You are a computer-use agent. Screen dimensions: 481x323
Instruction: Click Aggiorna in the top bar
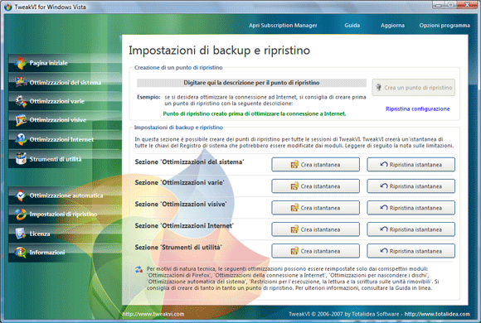(392, 26)
